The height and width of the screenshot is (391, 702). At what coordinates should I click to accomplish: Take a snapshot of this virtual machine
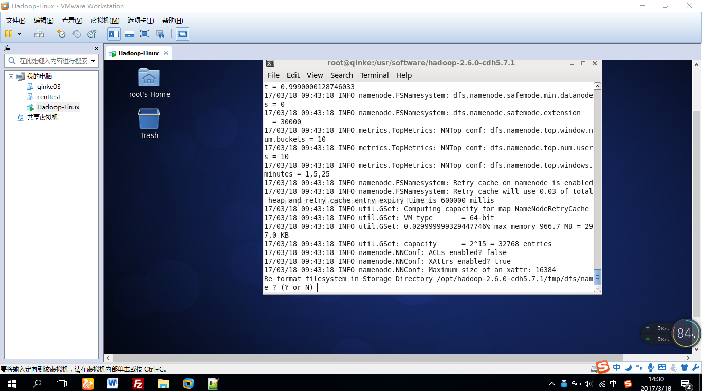pos(61,34)
